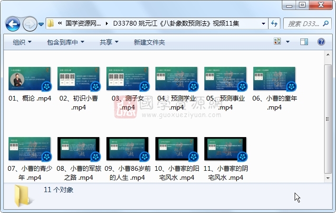336x213 pixels.
Task: Minimize the Explorer window
Action: [x=289, y=5]
